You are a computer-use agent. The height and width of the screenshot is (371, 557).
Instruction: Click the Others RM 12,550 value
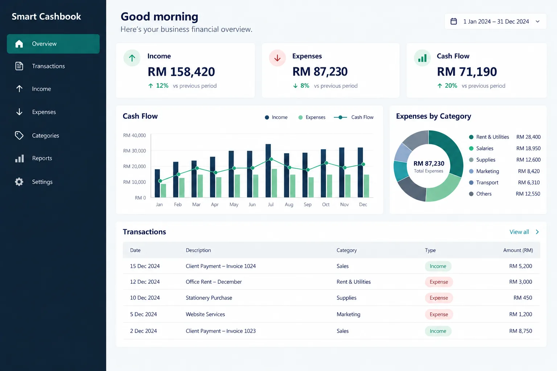click(x=528, y=194)
